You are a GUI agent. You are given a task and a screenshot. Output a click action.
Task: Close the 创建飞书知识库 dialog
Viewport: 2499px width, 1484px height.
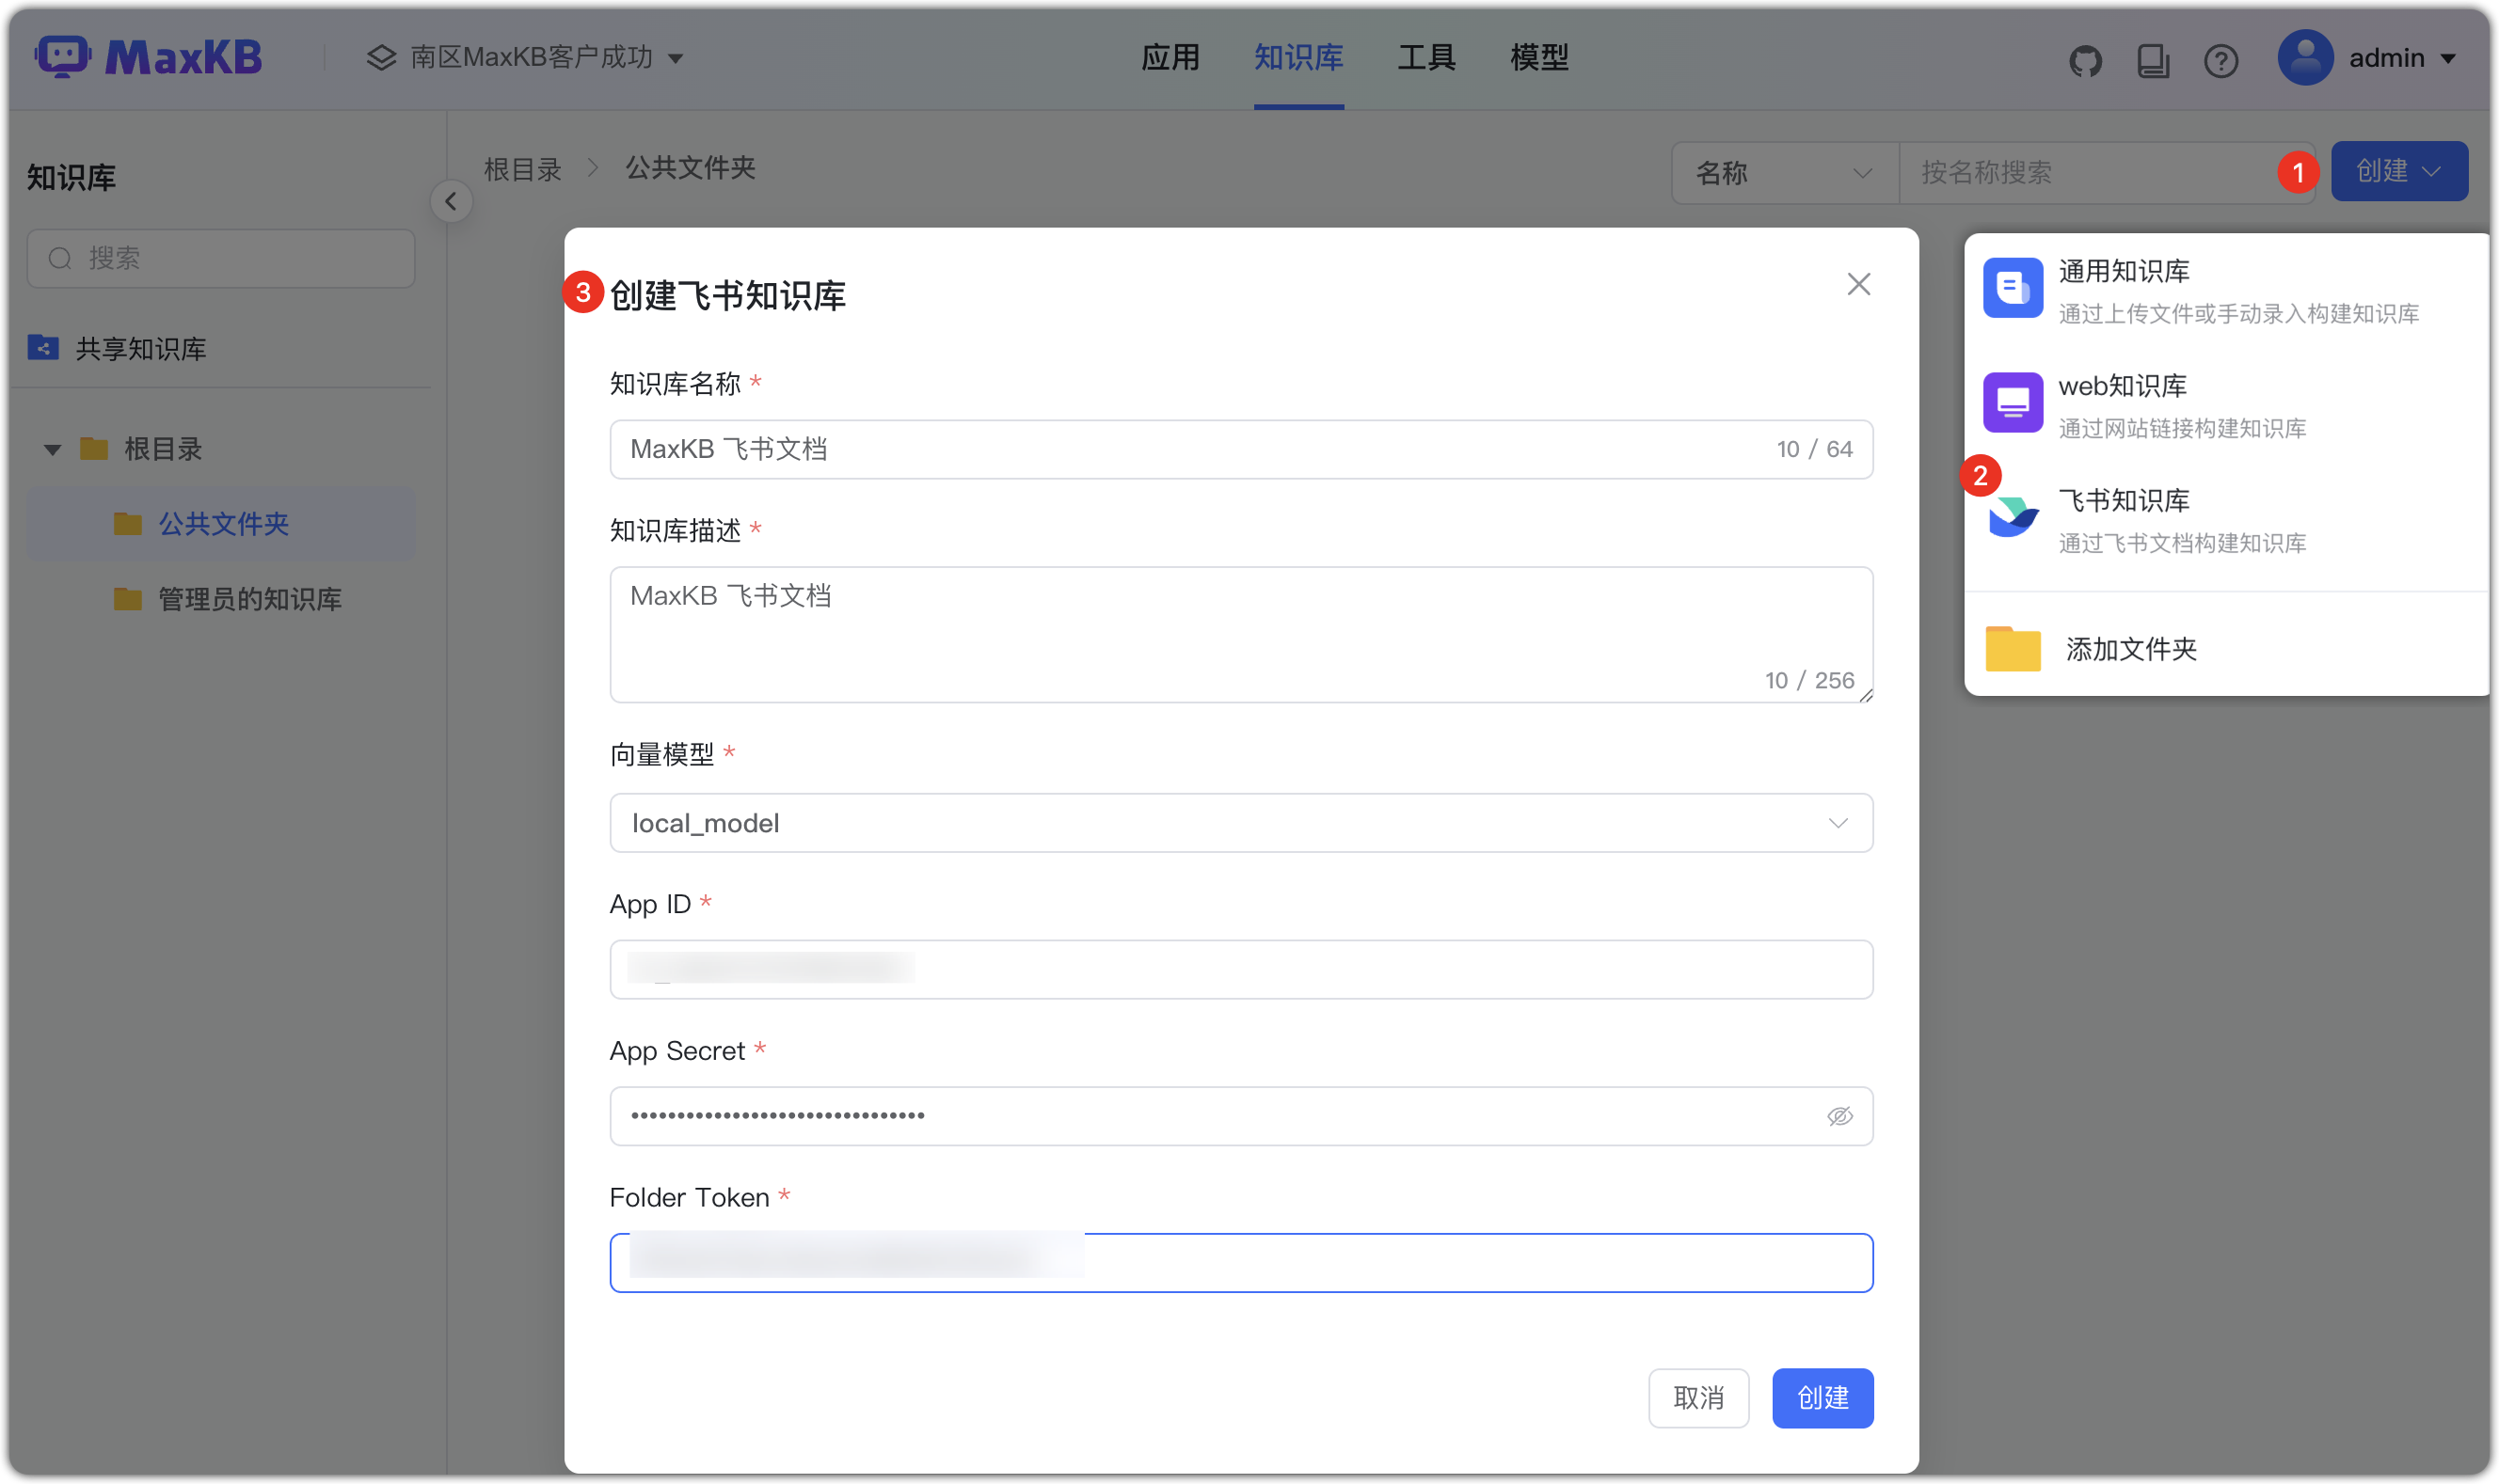[1857, 284]
